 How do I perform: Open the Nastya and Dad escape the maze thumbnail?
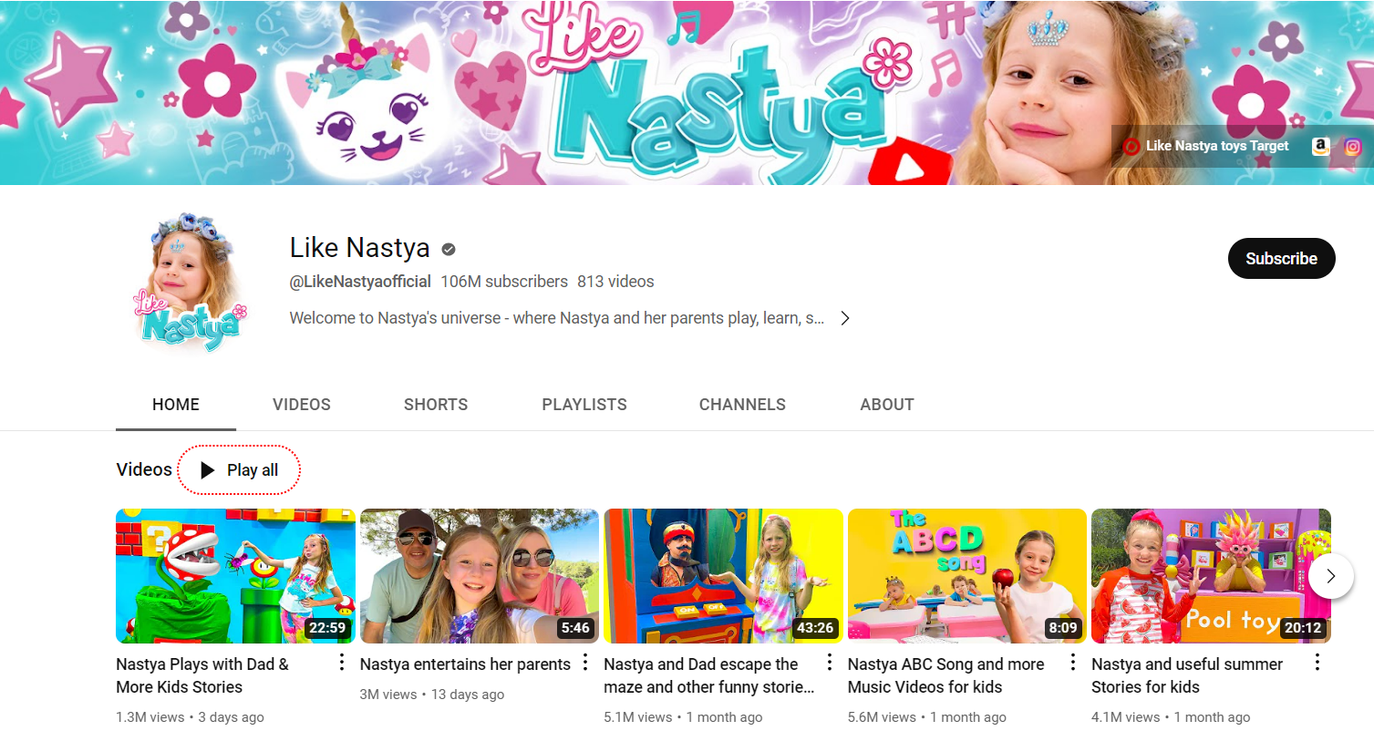tap(723, 576)
